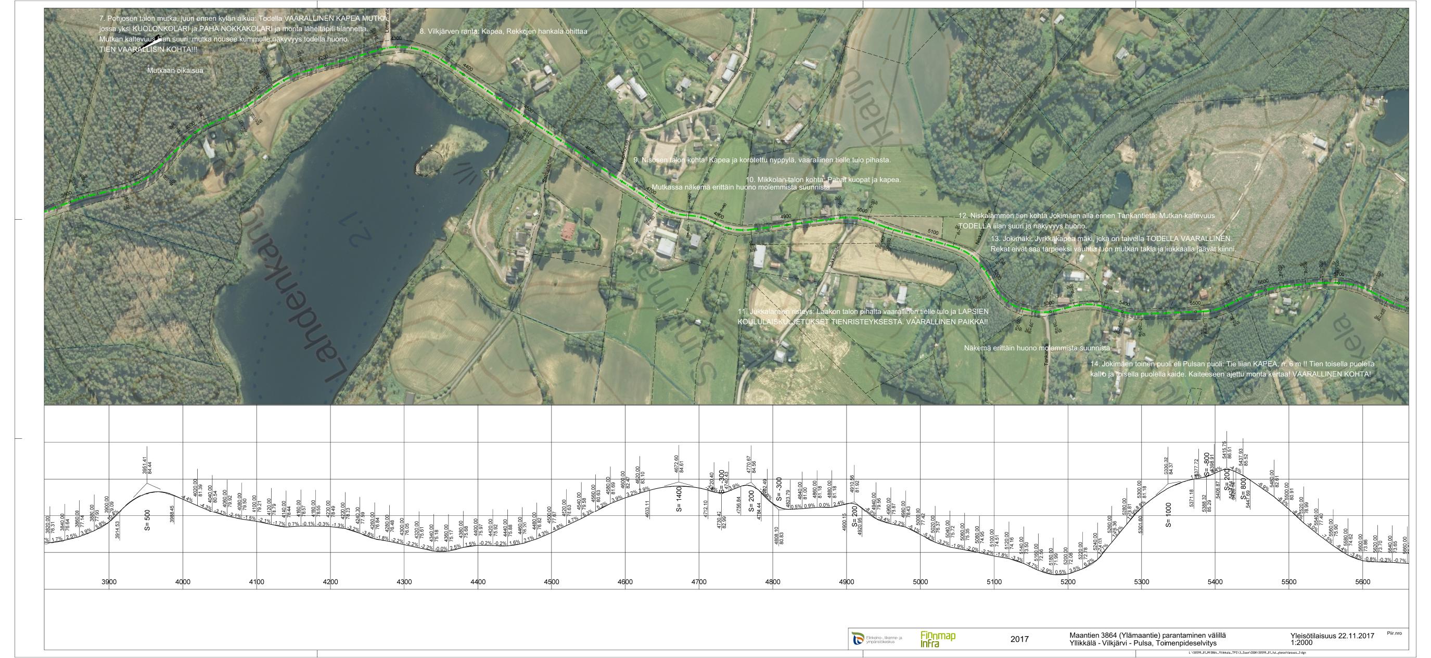Click station label 4900 on the profile axis
The image size is (1431, 658).
[x=847, y=582]
